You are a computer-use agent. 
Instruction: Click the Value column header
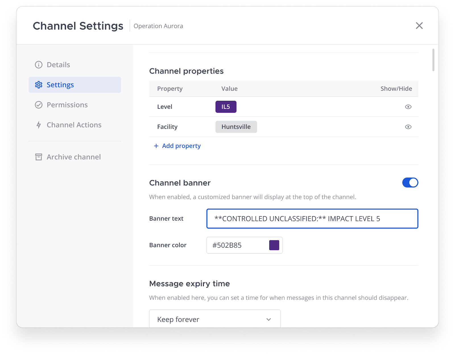pos(229,89)
